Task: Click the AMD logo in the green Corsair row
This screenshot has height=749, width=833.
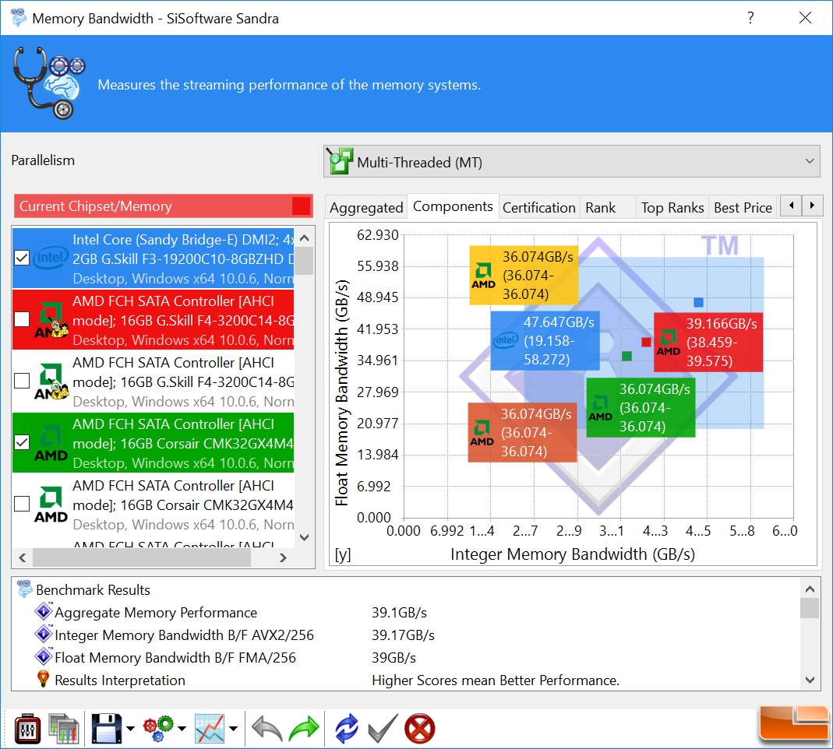Action: [x=51, y=443]
